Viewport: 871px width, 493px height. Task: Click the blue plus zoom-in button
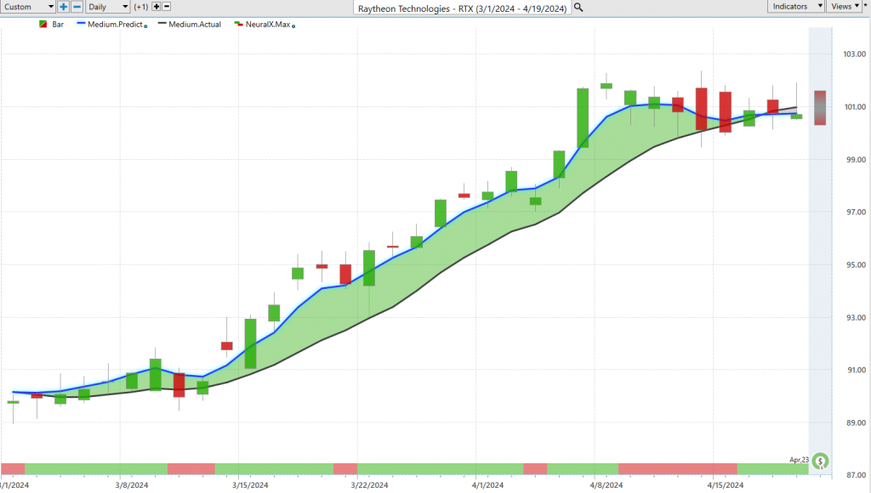[63, 7]
